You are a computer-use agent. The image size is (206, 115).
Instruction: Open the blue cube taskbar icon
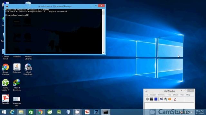point(68,112)
